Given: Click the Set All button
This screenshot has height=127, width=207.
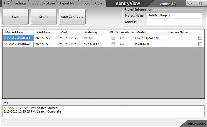Looking at the screenshot, I should pos(44,17).
